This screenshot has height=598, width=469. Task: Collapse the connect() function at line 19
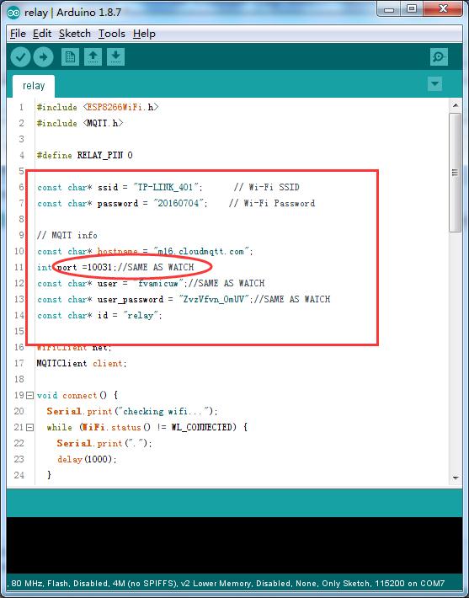pos(29,395)
